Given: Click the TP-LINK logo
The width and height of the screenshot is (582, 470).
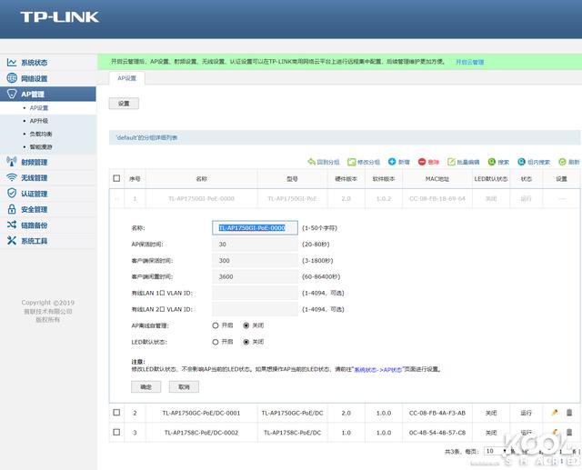Looking at the screenshot, I should pyautogui.click(x=60, y=16).
